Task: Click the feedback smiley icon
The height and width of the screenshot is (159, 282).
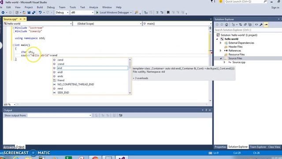Action: pyautogui.click(x=220, y=1)
